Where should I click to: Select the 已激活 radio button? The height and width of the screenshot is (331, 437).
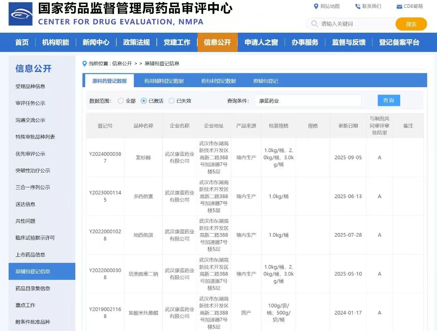tap(144, 101)
